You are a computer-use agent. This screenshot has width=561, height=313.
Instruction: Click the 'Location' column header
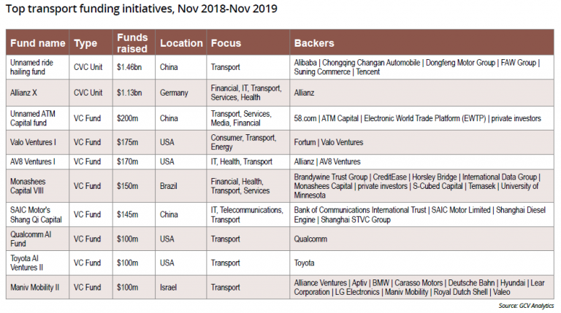pos(180,43)
